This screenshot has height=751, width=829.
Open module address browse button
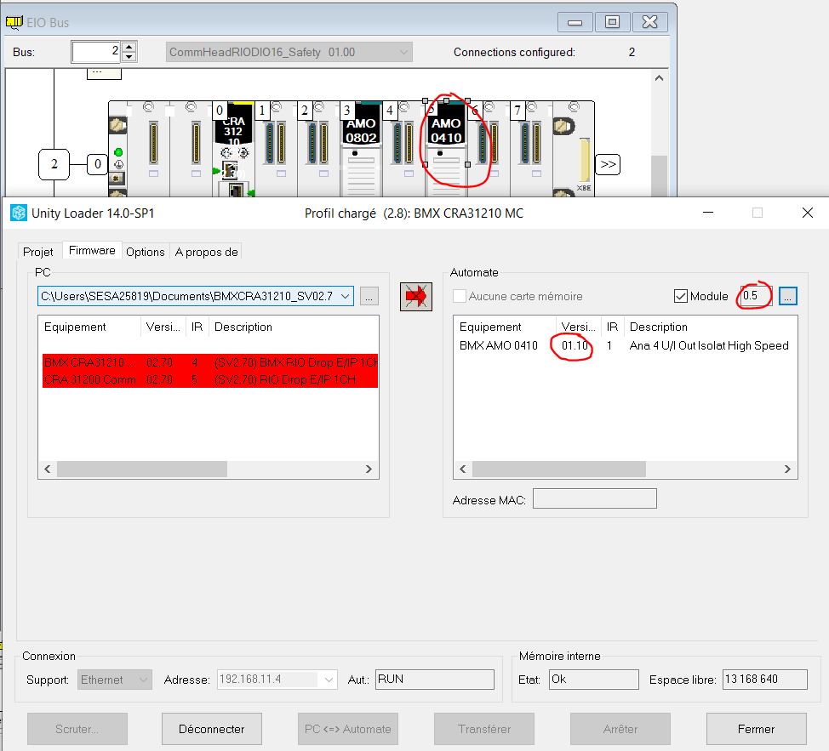click(x=788, y=296)
